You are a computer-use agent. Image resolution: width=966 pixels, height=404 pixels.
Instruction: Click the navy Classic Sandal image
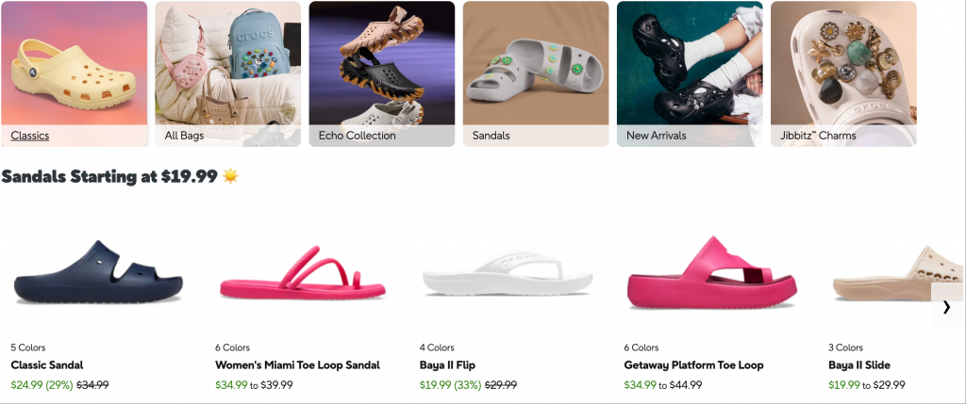98,272
